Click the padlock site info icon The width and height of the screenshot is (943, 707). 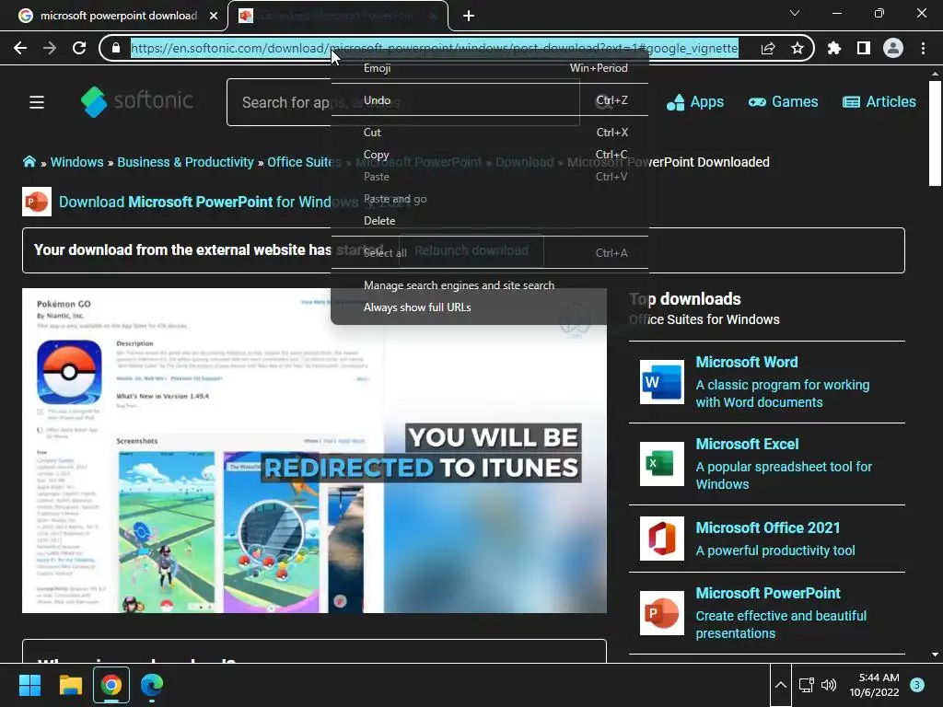tap(116, 48)
